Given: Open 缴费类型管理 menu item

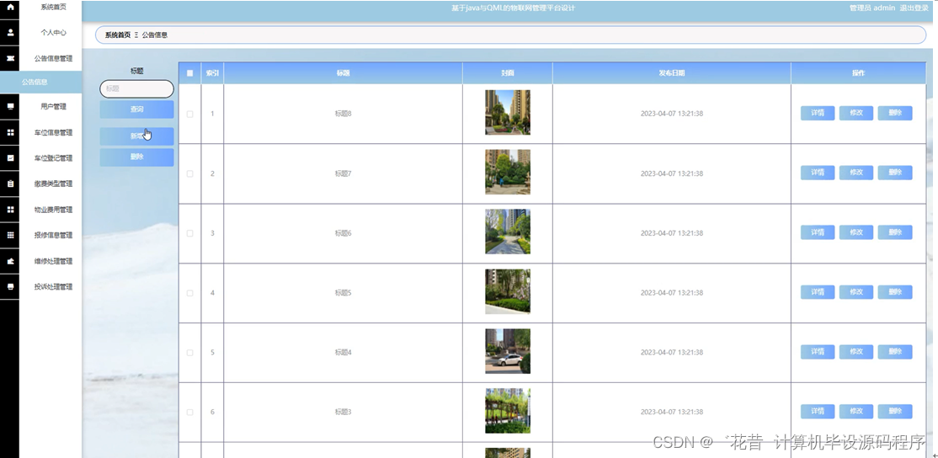Looking at the screenshot, I should (53, 184).
